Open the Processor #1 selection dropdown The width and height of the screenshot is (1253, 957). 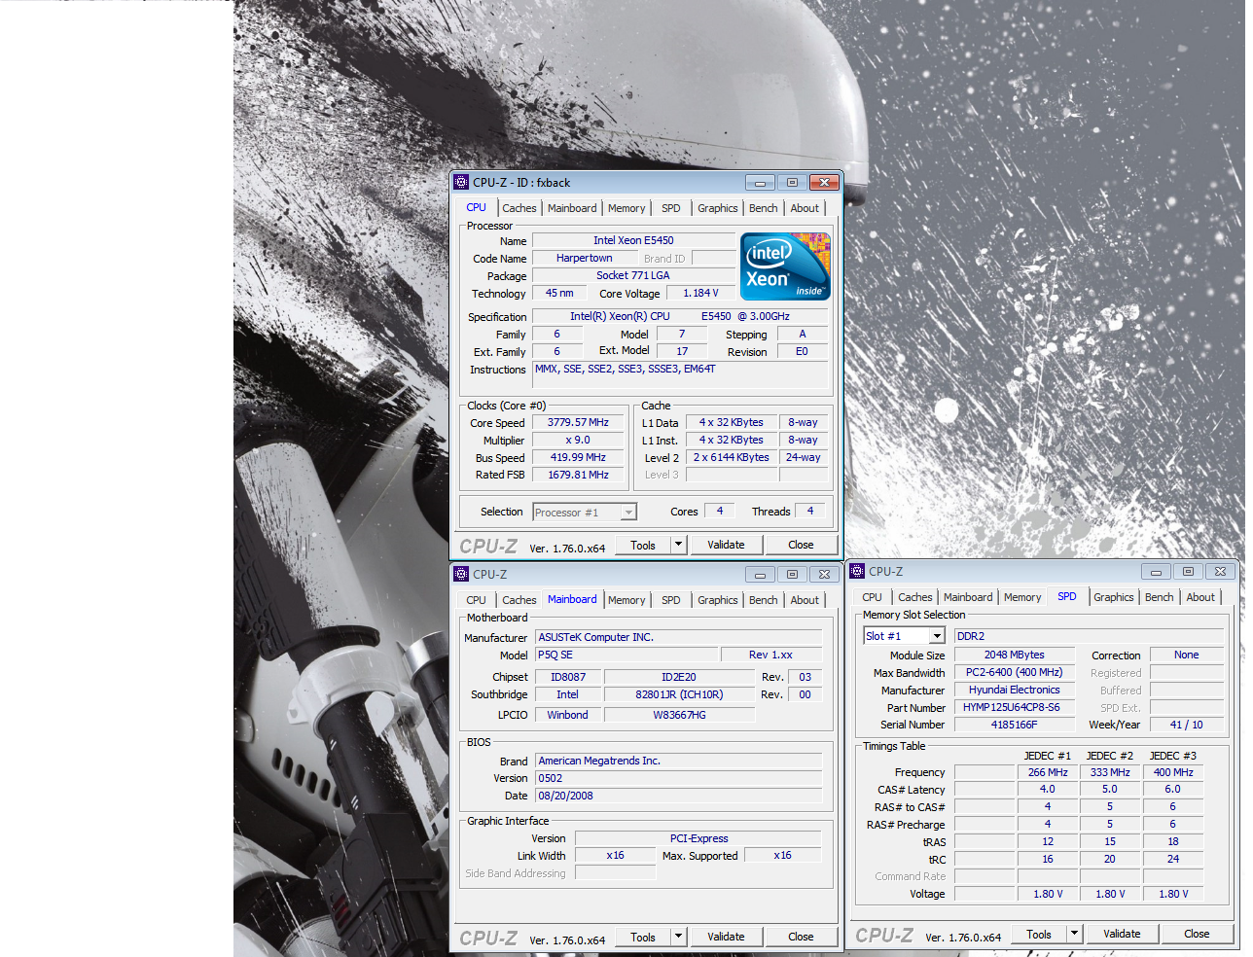[x=585, y=512]
